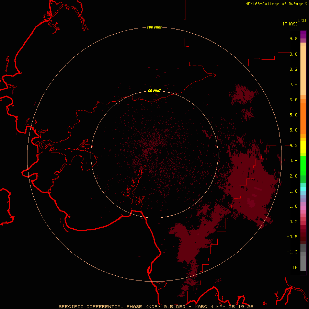Select the 6.6 scale value
This screenshot has height=309, width=309.
[x=294, y=100]
